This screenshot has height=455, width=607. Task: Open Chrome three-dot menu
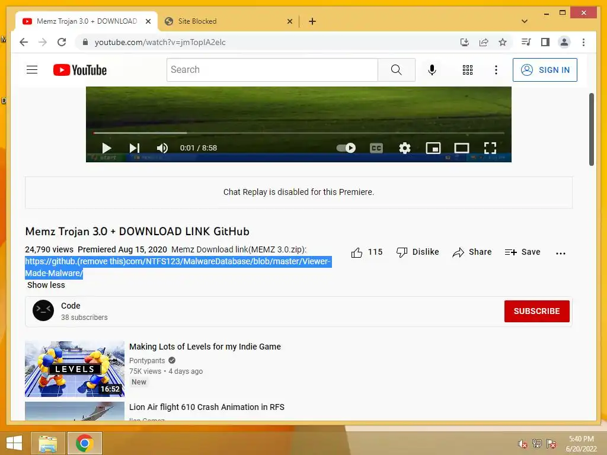pos(583,42)
